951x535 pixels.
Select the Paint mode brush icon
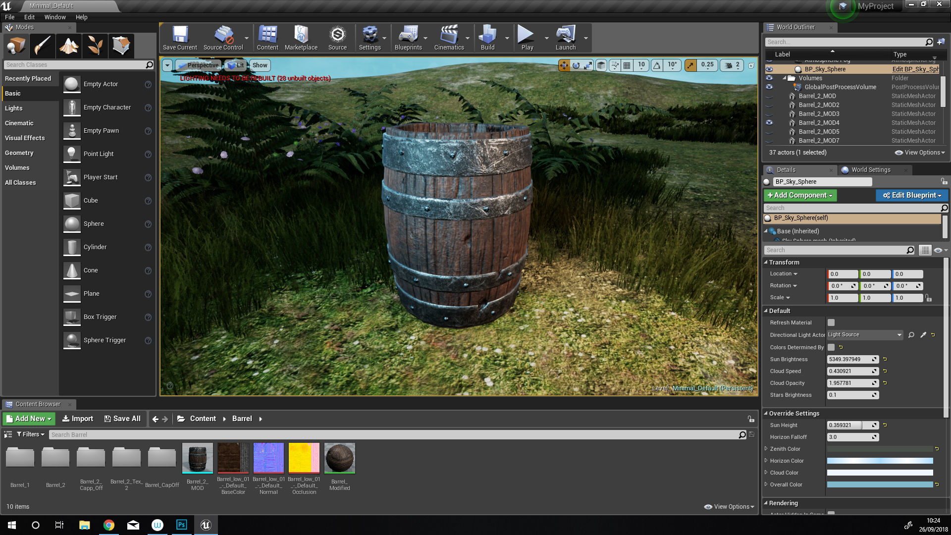coord(42,46)
